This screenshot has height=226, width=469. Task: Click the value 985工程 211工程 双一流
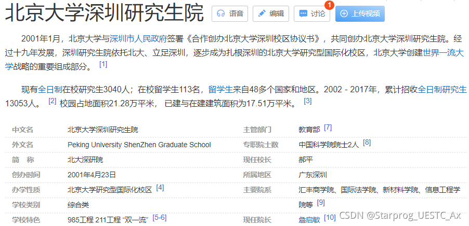108,220
